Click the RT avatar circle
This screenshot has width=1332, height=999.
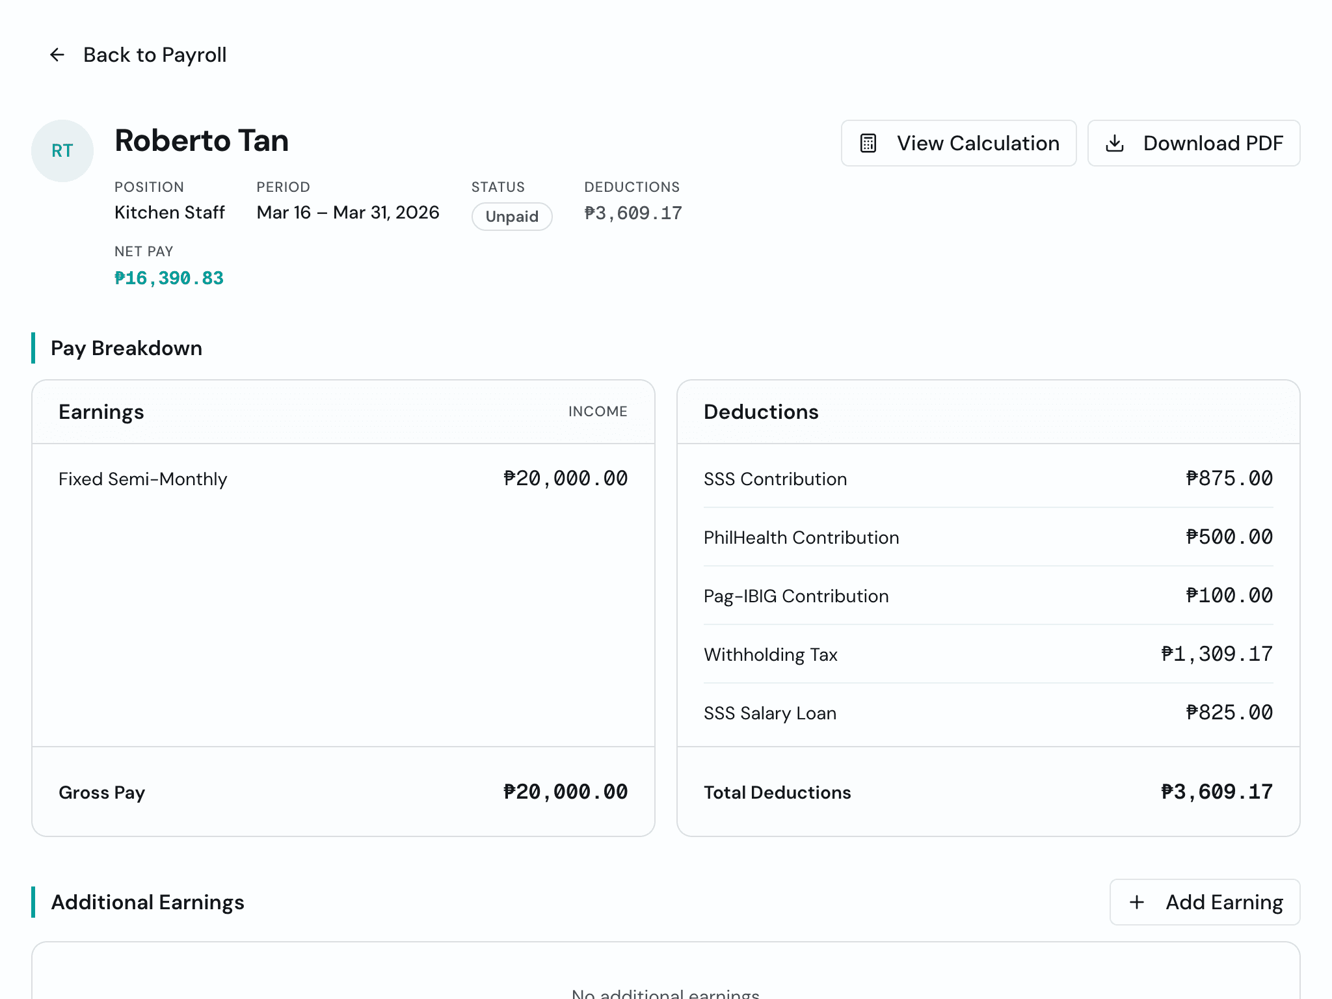pyautogui.click(x=62, y=151)
